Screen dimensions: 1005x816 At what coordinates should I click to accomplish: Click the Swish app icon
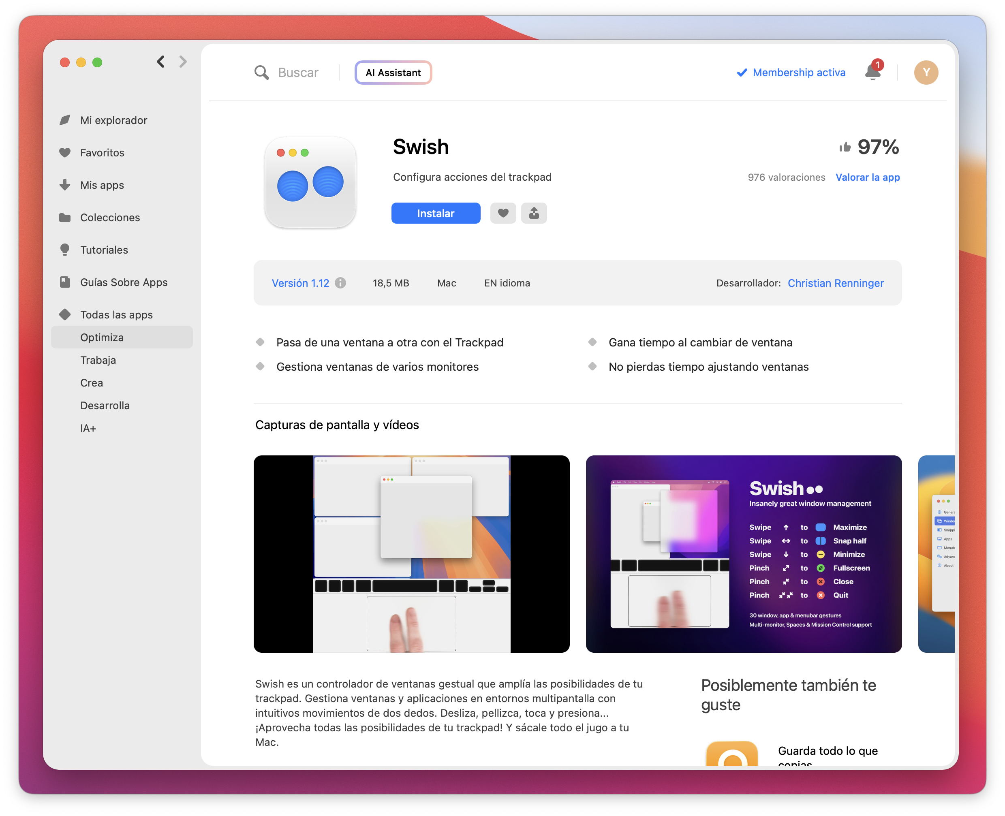point(310,182)
